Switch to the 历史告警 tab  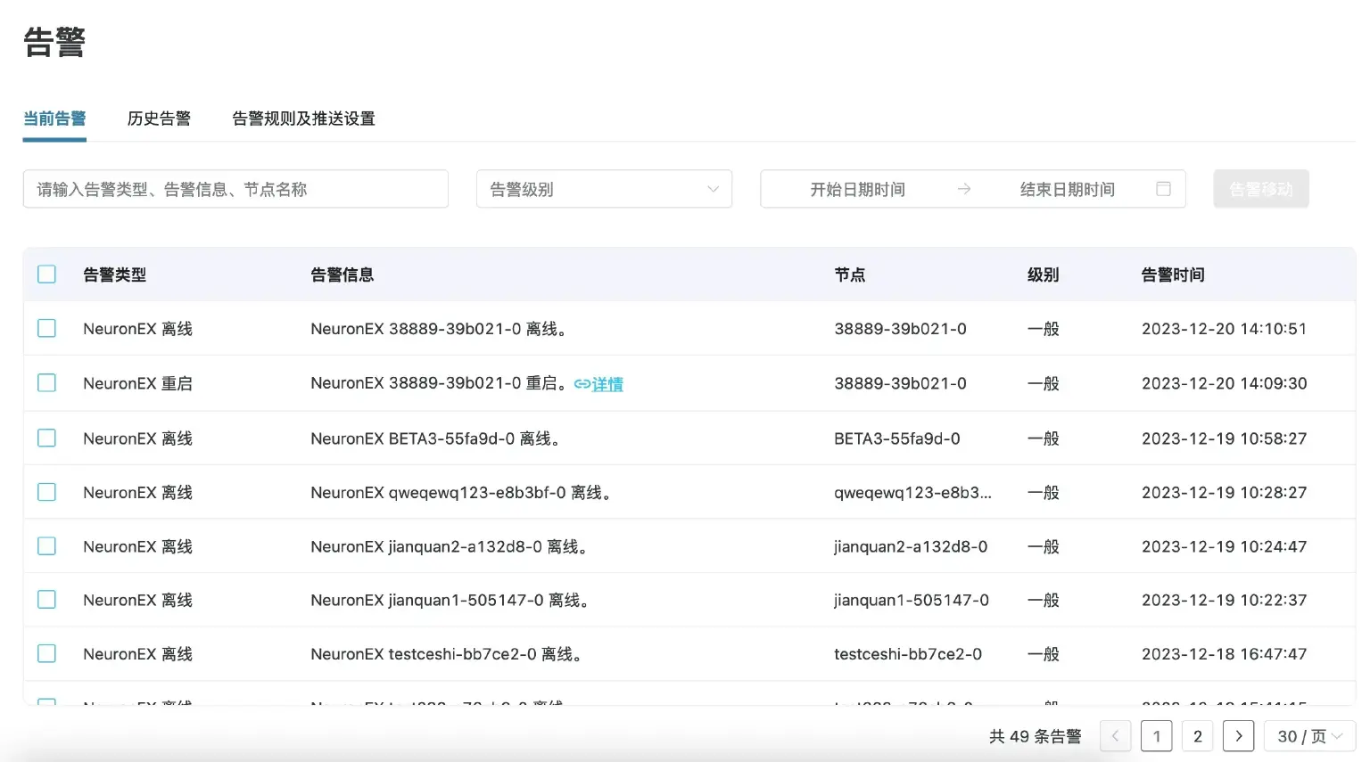click(160, 119)
